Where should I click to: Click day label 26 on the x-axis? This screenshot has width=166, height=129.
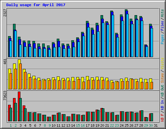click(x=131, y=125)
